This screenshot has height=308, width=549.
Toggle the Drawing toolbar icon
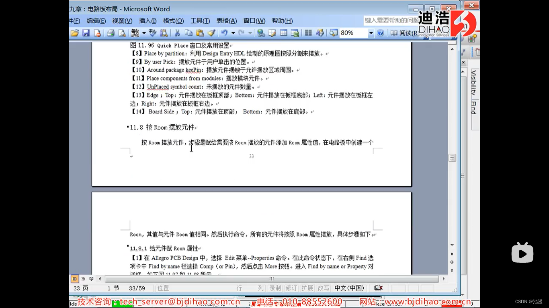click(x=320, y=33)
